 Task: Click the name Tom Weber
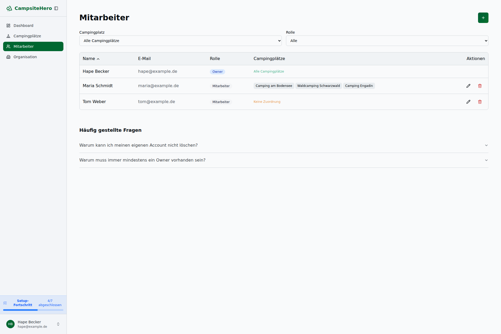(94, 102)
